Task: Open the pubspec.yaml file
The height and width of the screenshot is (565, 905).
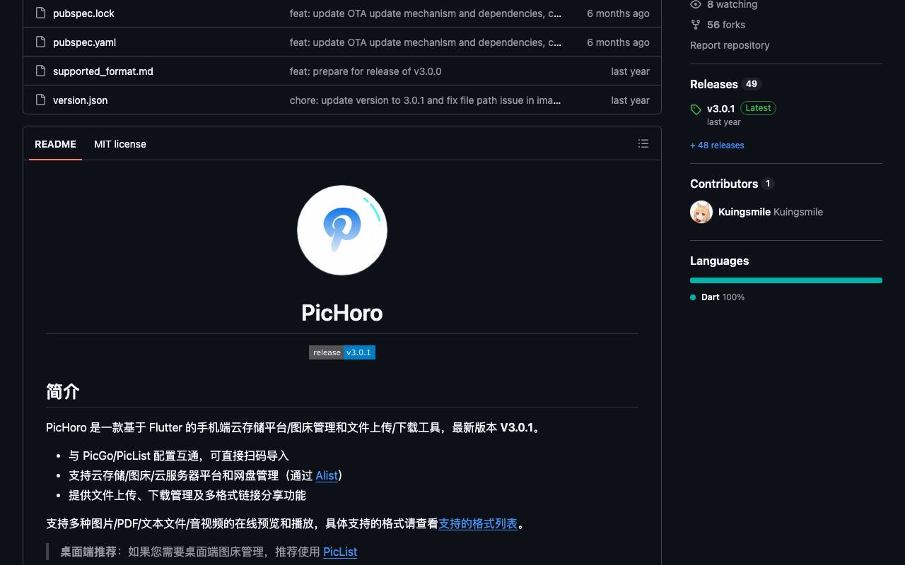Action: (84, 42)
